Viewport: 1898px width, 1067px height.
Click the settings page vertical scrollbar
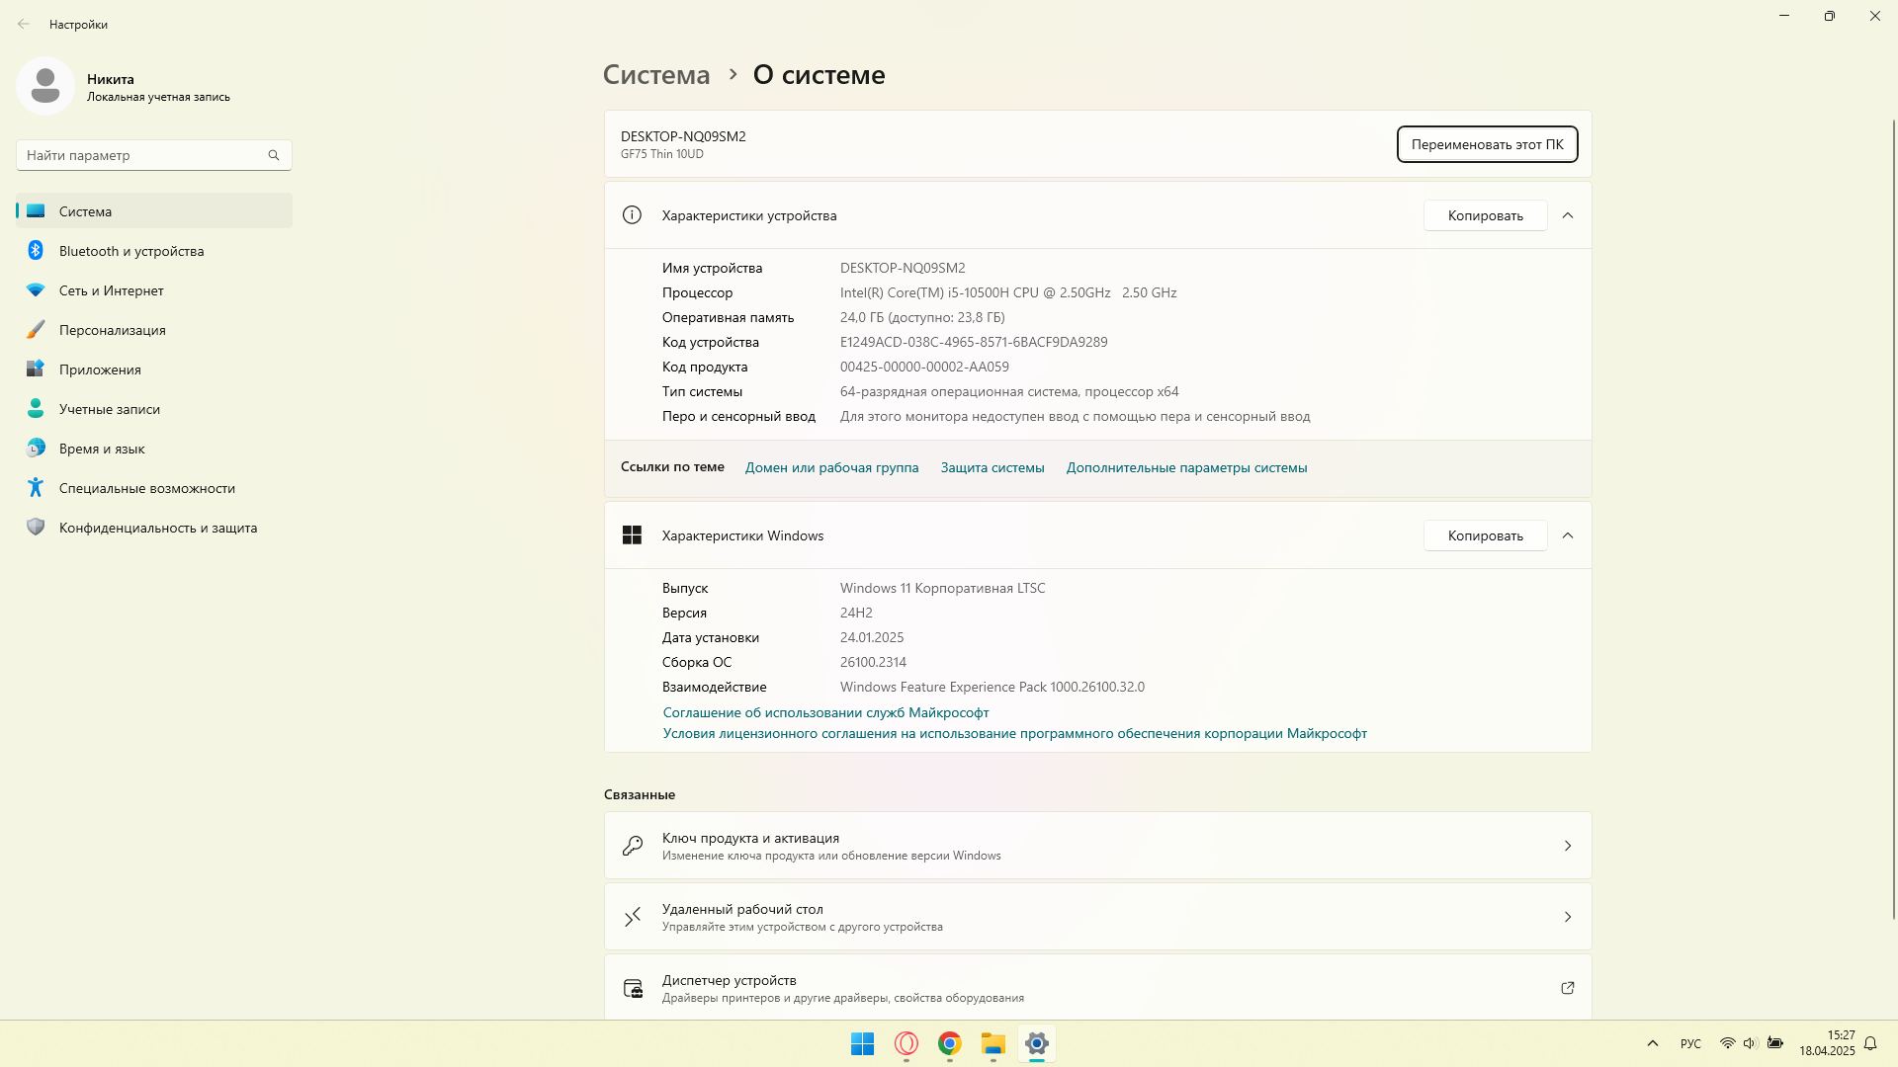tap(1893, 519)
